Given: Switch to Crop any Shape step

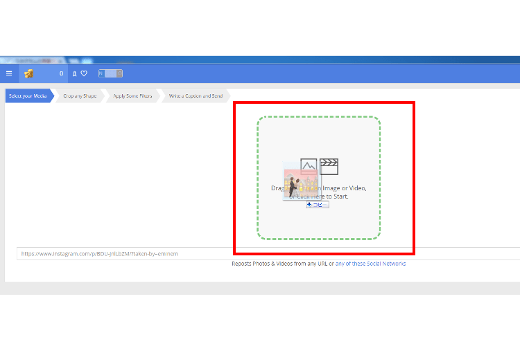Looking at the screenshot, I should (x=80, y=96).
